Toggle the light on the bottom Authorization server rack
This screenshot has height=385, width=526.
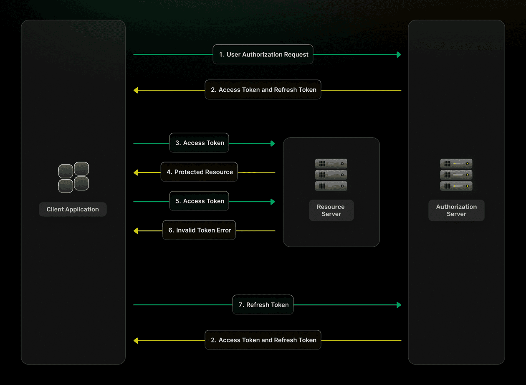coord(468,186)
